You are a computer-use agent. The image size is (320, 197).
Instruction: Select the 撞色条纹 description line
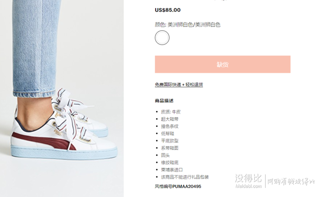pos(170,126)
